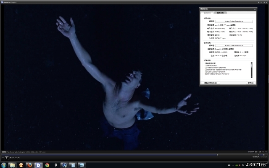Select Video Codec/Transform filter list entry

point(215,68)
